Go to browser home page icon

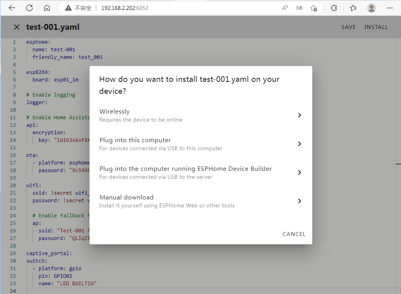47,8
